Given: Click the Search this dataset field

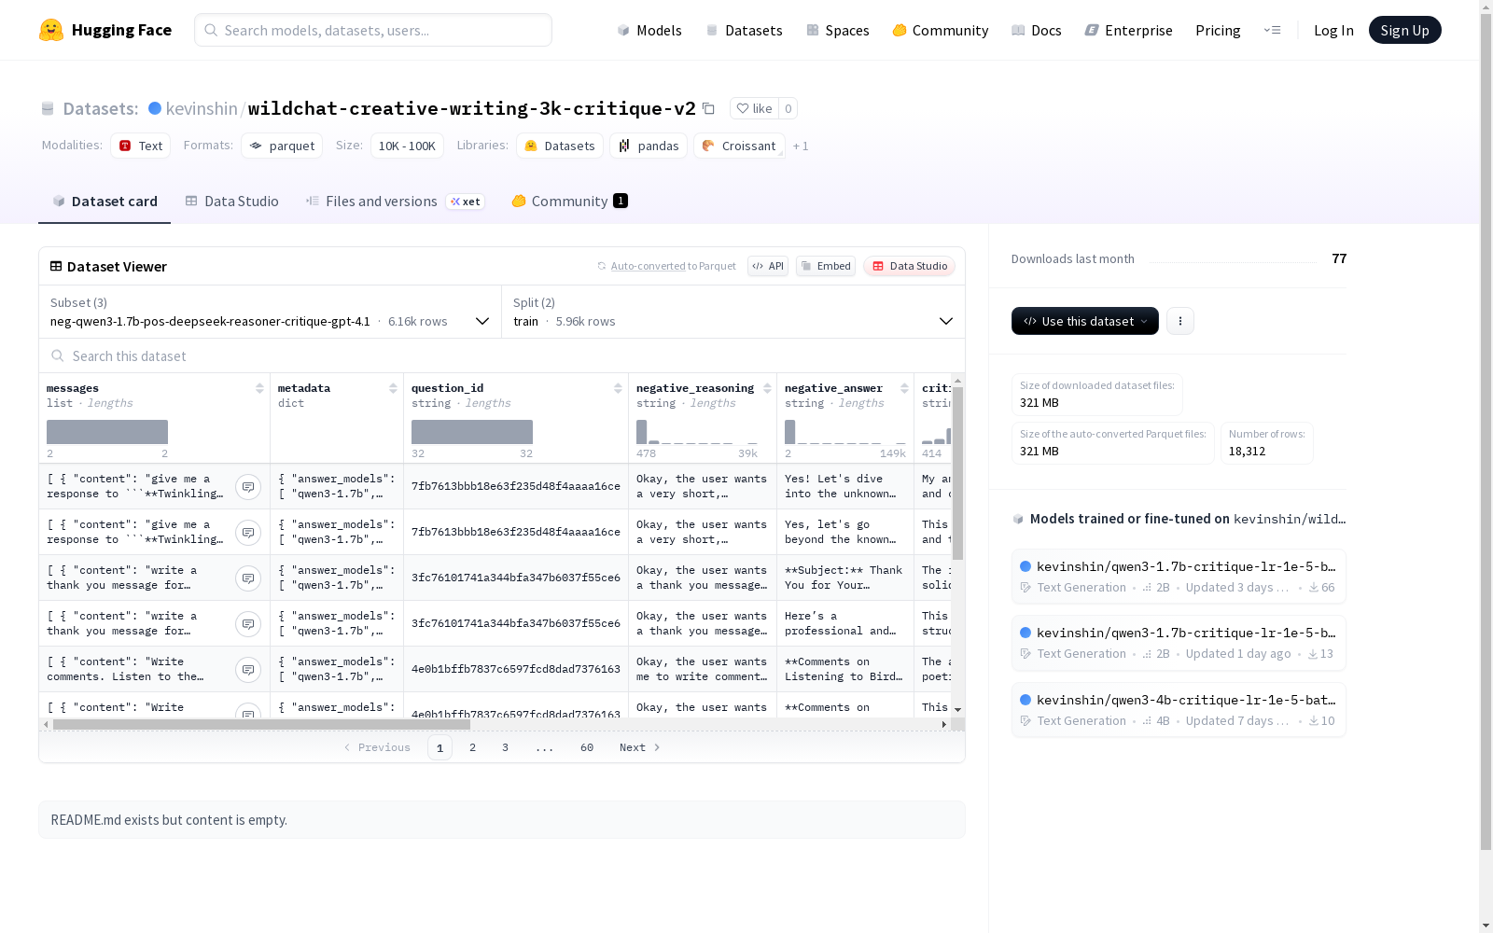Looking at the screenshot, I should [x=502, y=356].
